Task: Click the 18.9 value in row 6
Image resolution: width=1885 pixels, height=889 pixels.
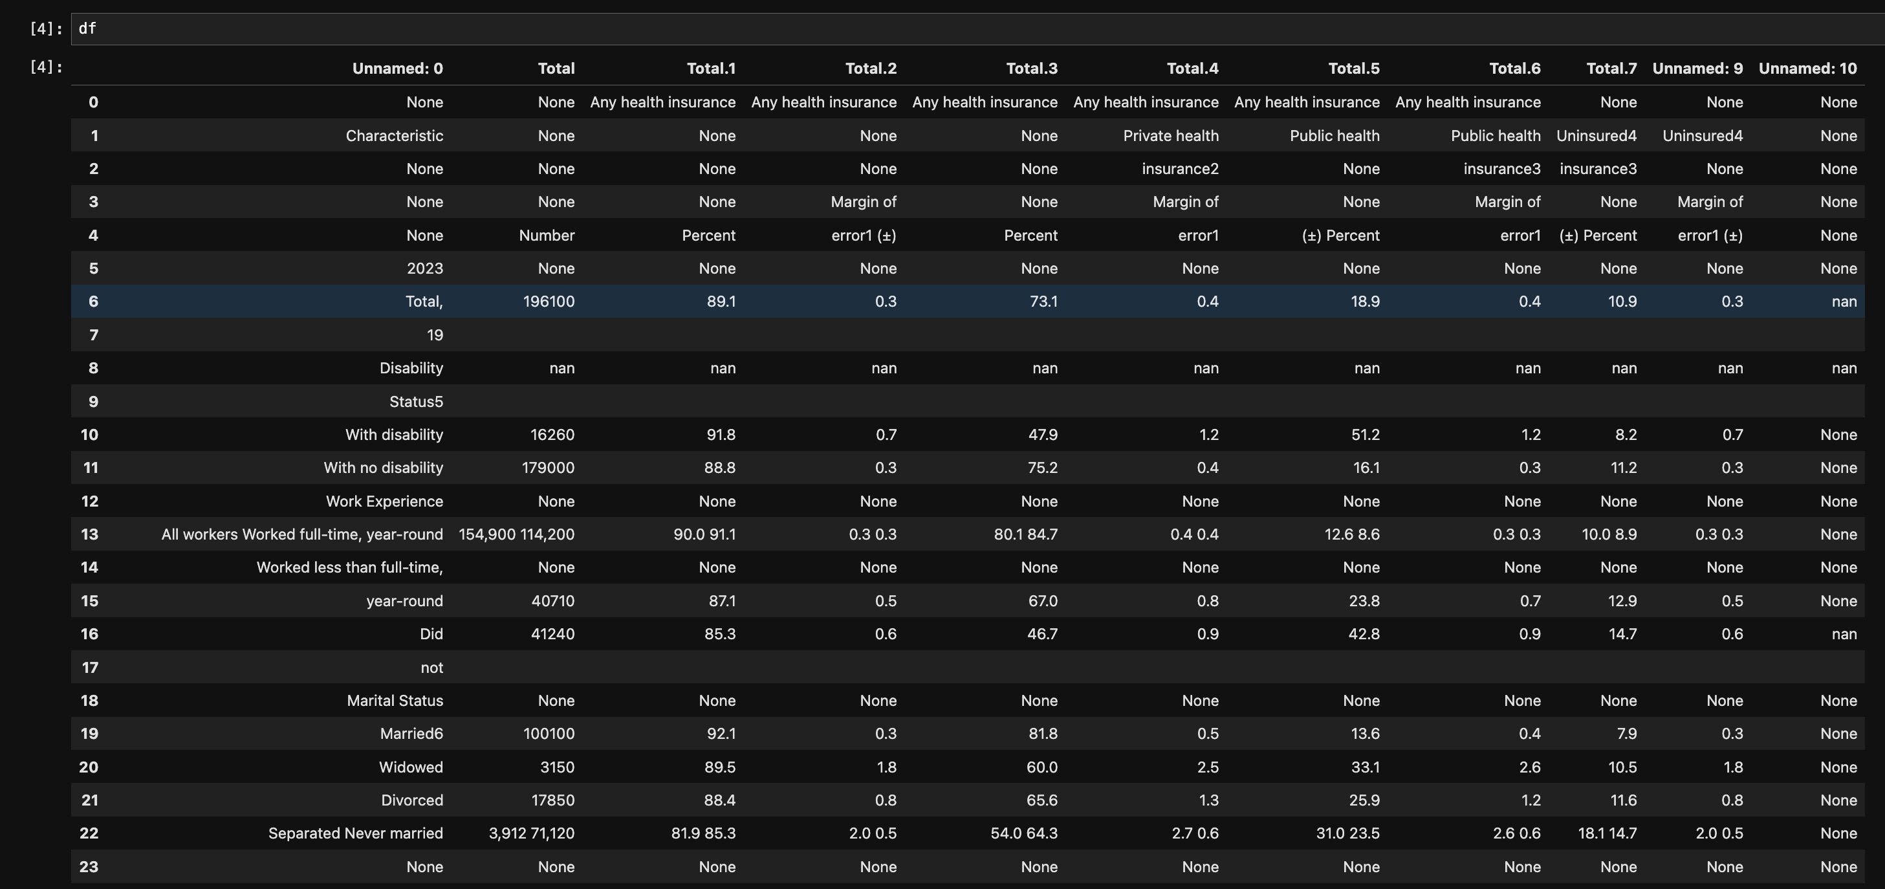Action: [x=1366, y=302]
